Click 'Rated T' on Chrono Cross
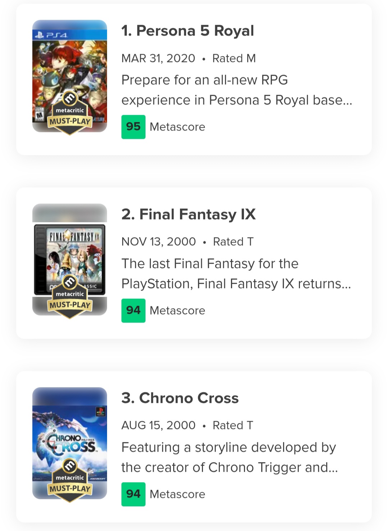This screenshot has width=388, height=531. tap(233, 426)
